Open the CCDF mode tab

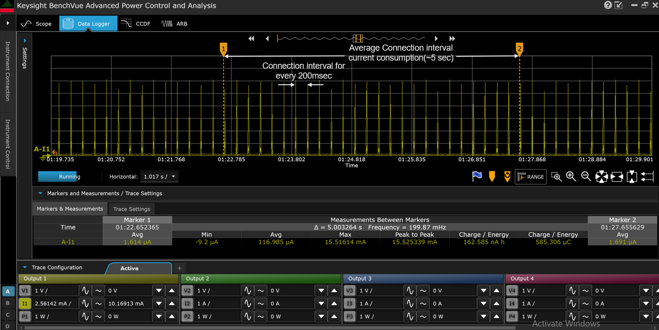135,23
